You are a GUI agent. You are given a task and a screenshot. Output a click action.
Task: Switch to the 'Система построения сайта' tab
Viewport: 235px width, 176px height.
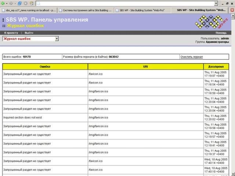86,10
